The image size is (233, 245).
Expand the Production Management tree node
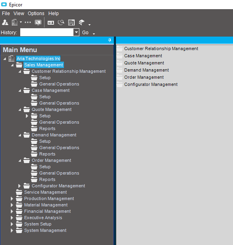click(12, 198)
